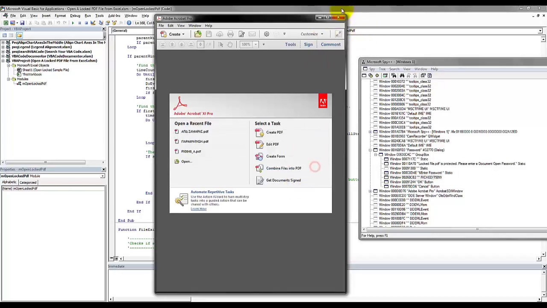Image resolution: width=547 pixels, height=308 pixels.
Task: Click the cloud upload icon in Acrobat
Action: coord(220,34)
